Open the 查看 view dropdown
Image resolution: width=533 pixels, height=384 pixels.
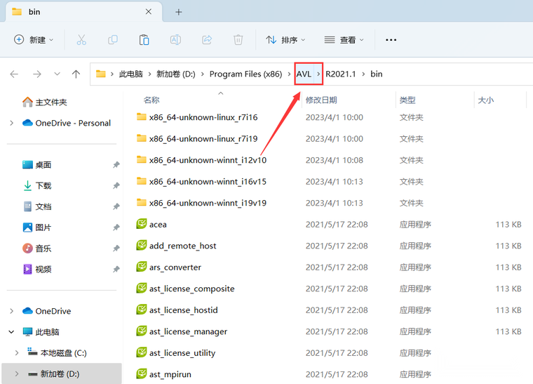[x=344, y=40]
